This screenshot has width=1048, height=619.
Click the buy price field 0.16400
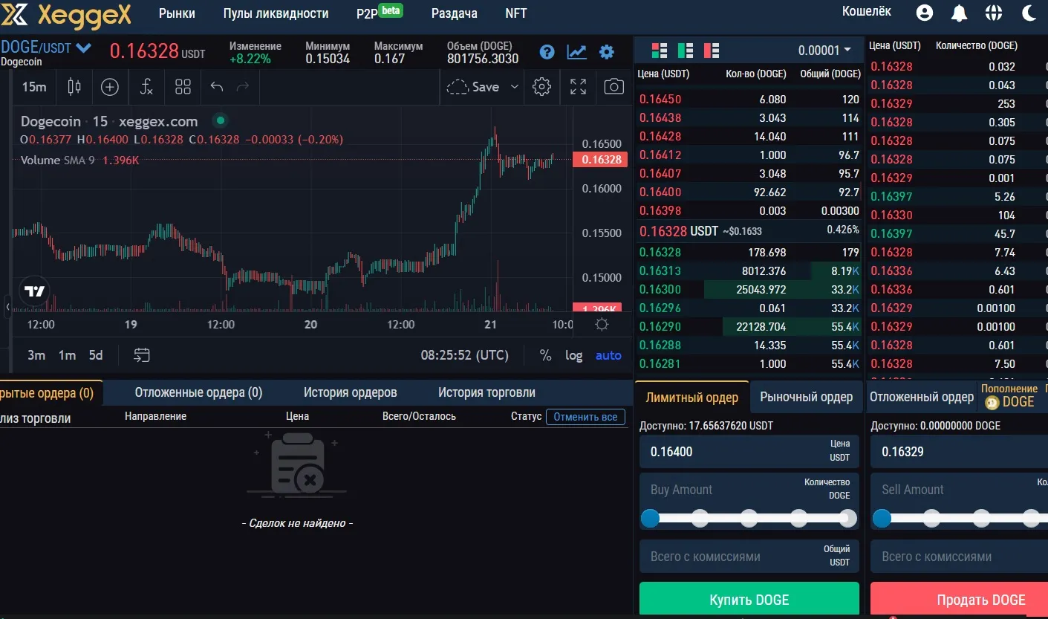tap(749, 451)
